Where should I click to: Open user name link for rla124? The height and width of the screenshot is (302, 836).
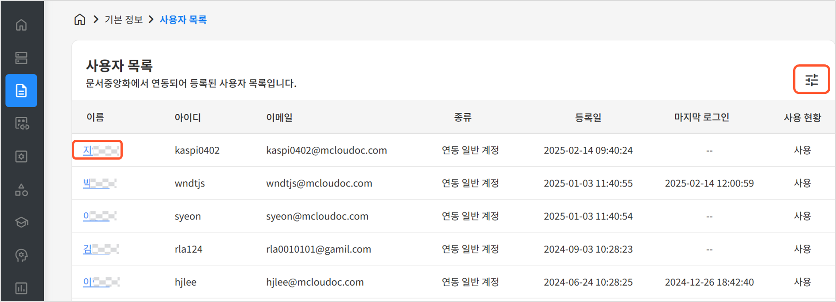pyautogui.click(x=87, y=249)
